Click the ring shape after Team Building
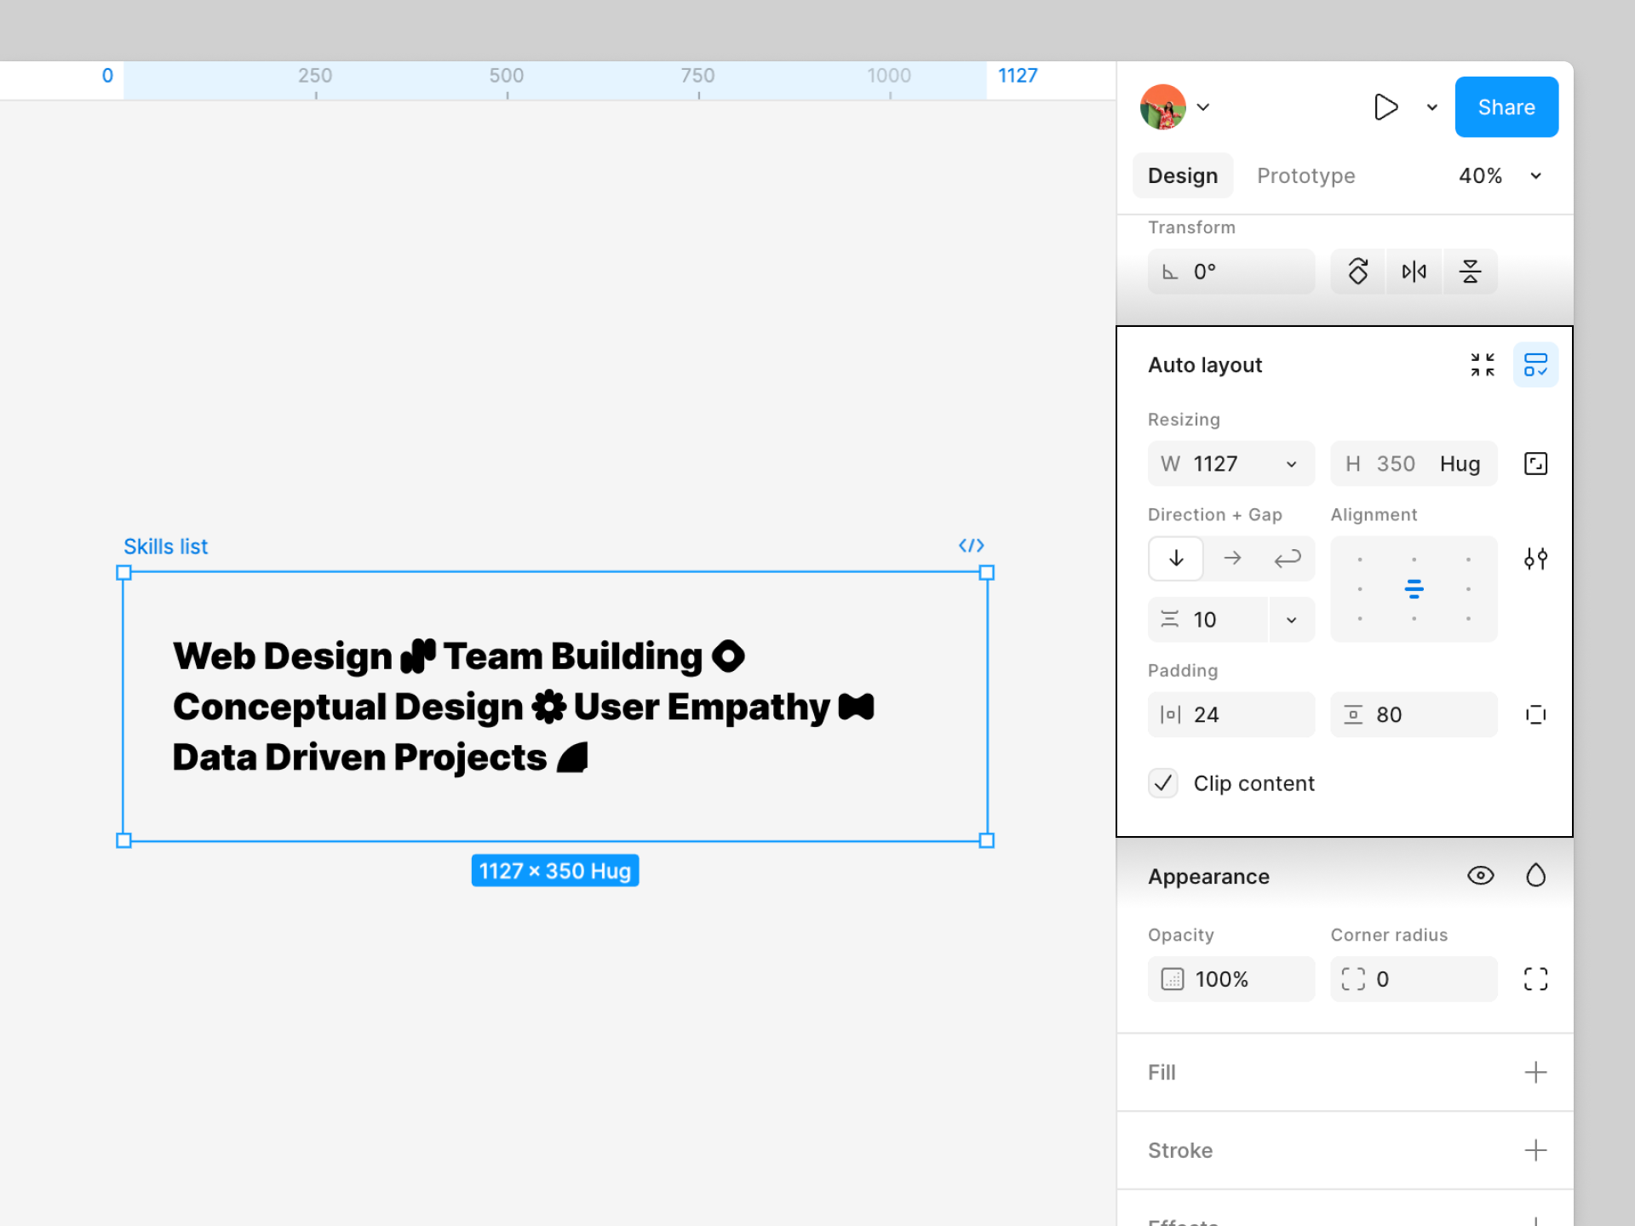 [728, 656]
